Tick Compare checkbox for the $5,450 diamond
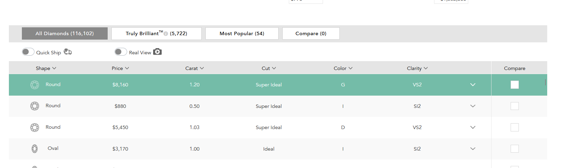 point(514,127)
